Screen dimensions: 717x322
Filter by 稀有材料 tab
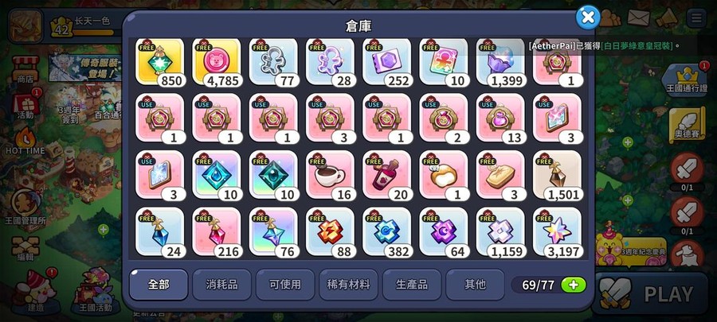(348, 285)
